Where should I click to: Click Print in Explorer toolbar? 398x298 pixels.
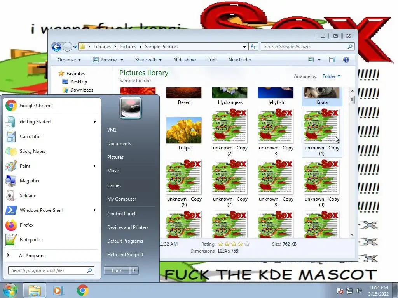212,60
